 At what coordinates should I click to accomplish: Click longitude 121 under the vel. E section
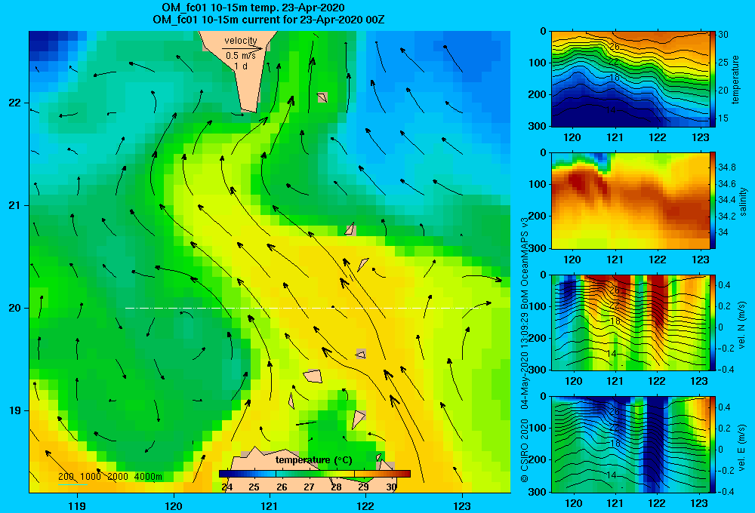pos(615,503)
